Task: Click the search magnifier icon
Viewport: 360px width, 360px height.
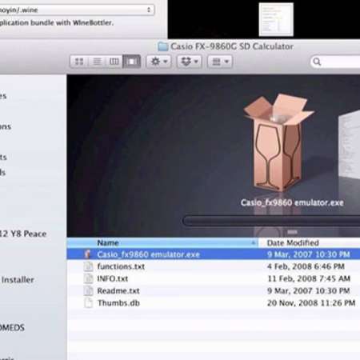Action: [317, 62]
